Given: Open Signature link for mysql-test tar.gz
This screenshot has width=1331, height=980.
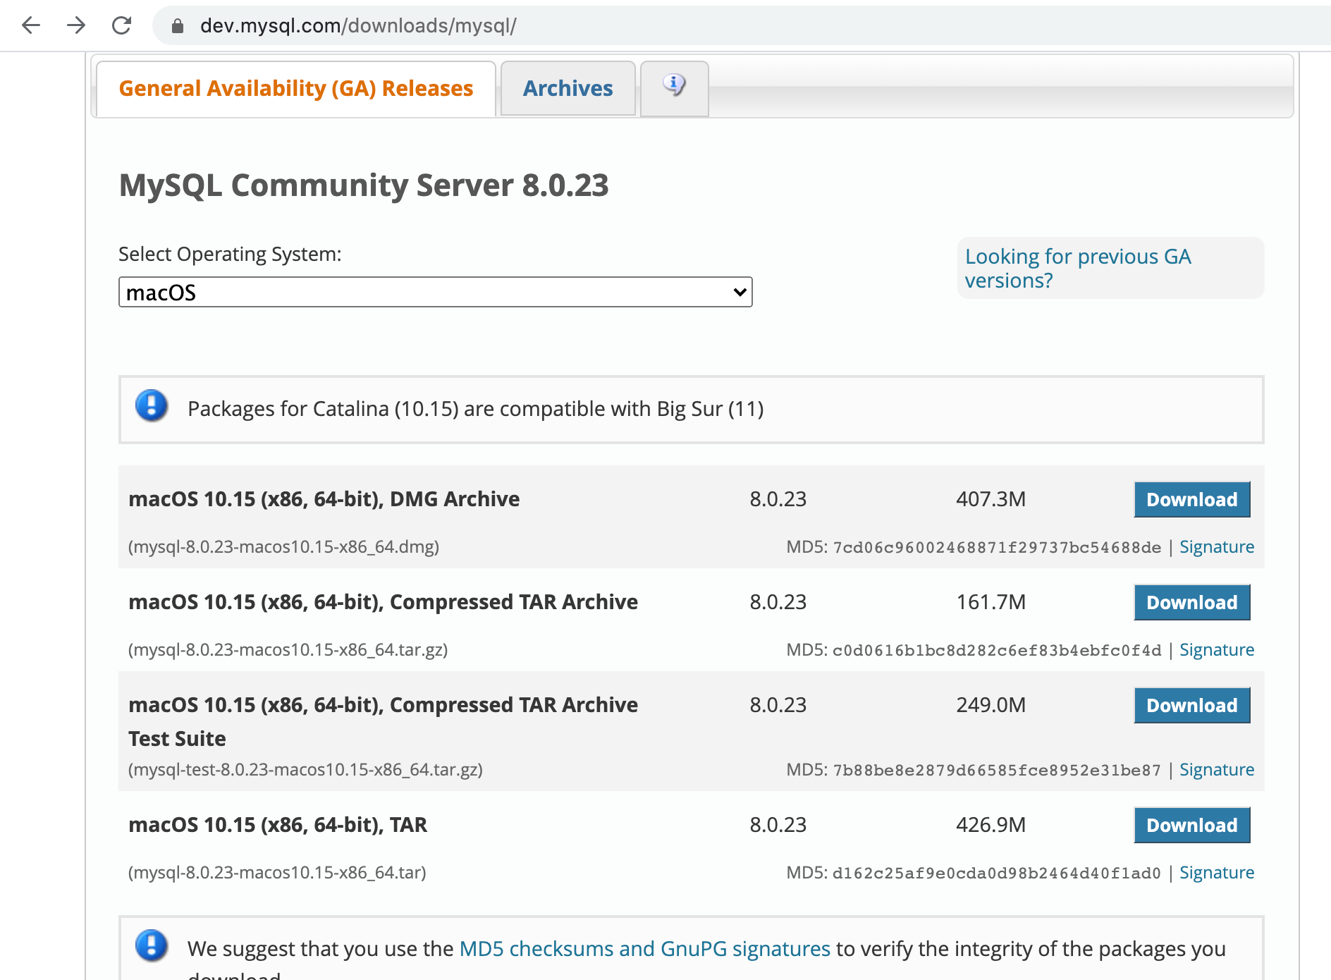Looking at the screenshot, I should pos(1217,770).
